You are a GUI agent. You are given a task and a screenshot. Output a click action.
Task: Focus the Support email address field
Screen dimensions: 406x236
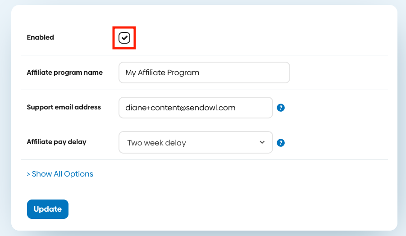pos(196,108)
